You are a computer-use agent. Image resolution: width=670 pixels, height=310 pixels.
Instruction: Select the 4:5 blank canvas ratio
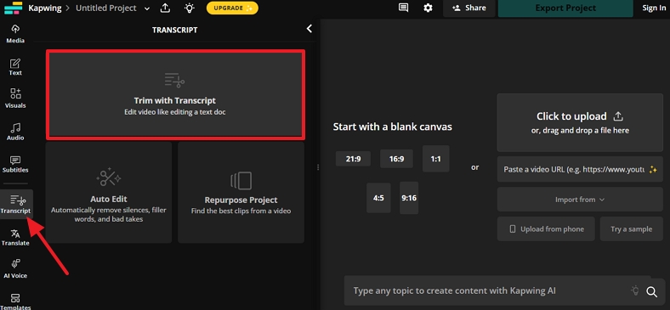[378, 198]
